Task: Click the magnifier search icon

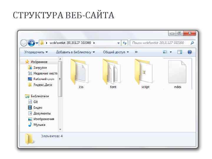Action: tap(192, 43)
